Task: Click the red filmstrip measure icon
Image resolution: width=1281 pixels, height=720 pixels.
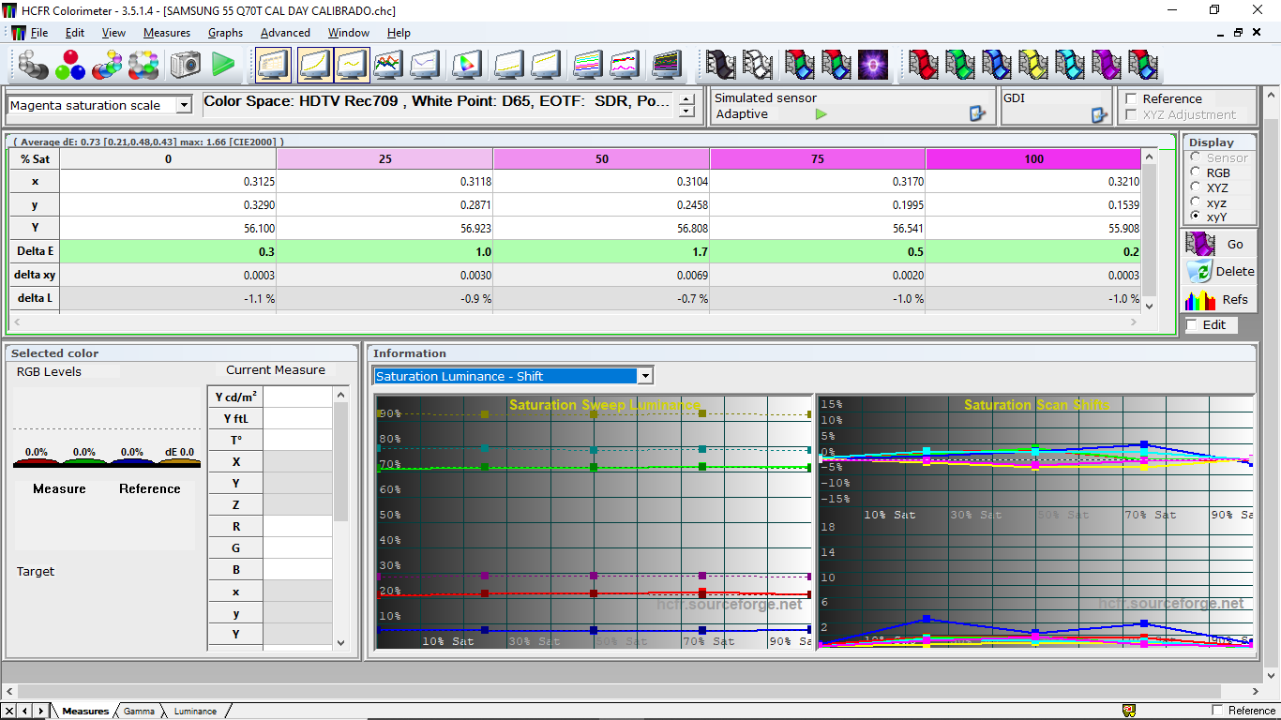Action: point(923,65)
